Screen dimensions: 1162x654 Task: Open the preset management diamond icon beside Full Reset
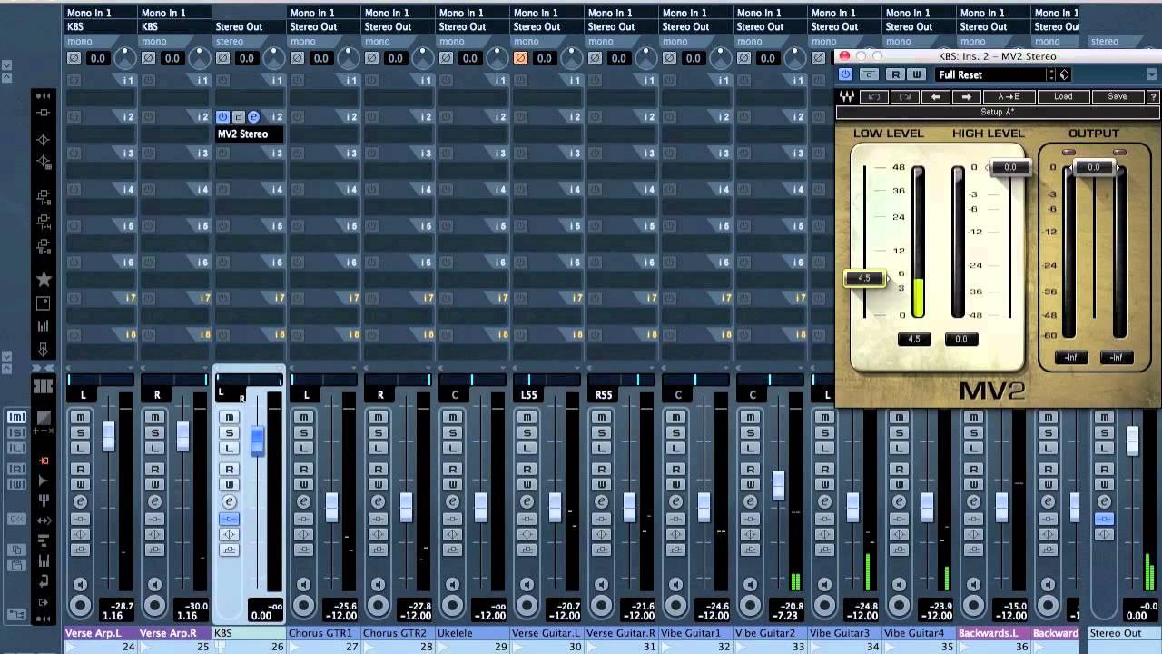click(1065, 74)
